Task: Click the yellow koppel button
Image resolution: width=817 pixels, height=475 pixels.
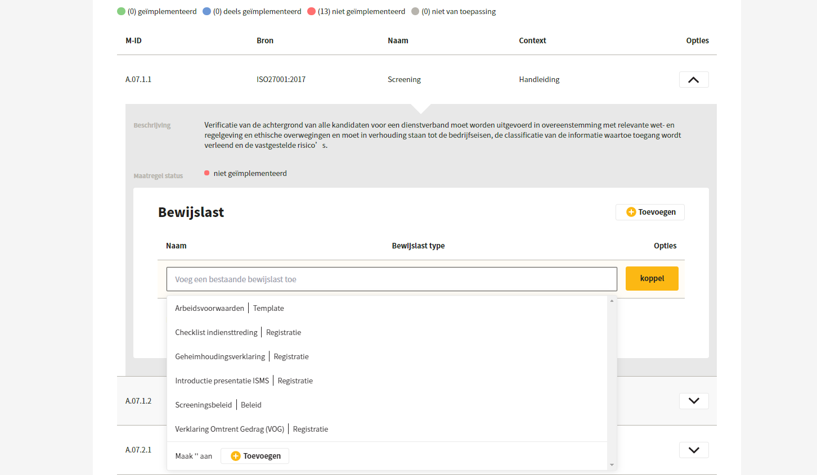Action: [652, 278]
